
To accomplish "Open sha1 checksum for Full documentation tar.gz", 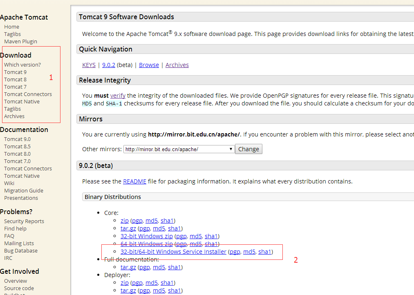I will (x=175, y=267).
